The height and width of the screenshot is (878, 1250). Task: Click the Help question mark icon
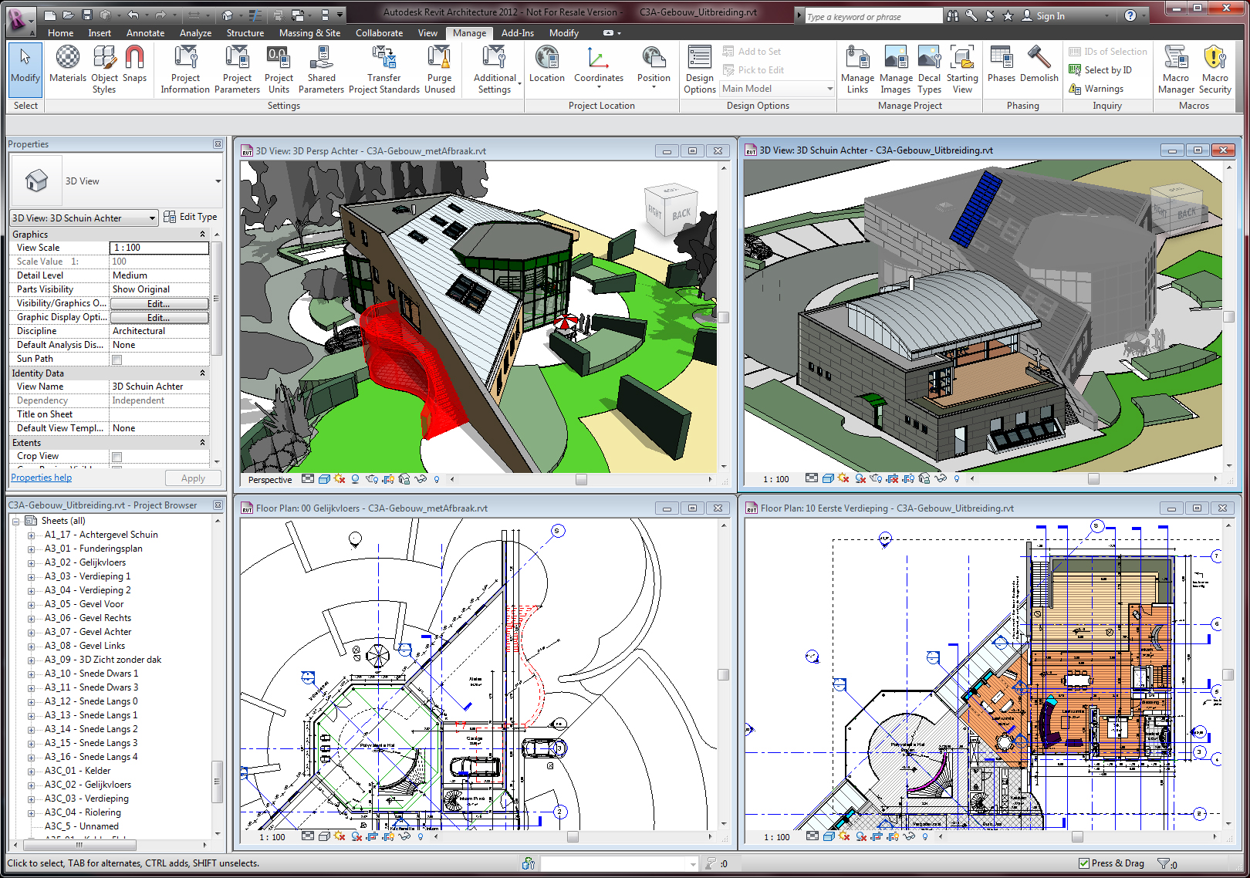(x=1130, y=15)
